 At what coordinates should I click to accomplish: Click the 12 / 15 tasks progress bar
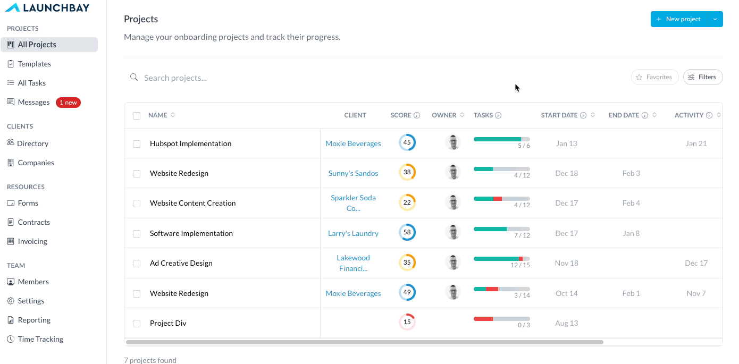[502, 259]
